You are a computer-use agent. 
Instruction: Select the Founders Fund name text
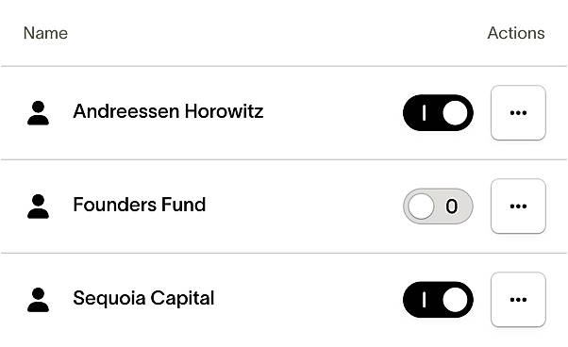tap(140, 205)
